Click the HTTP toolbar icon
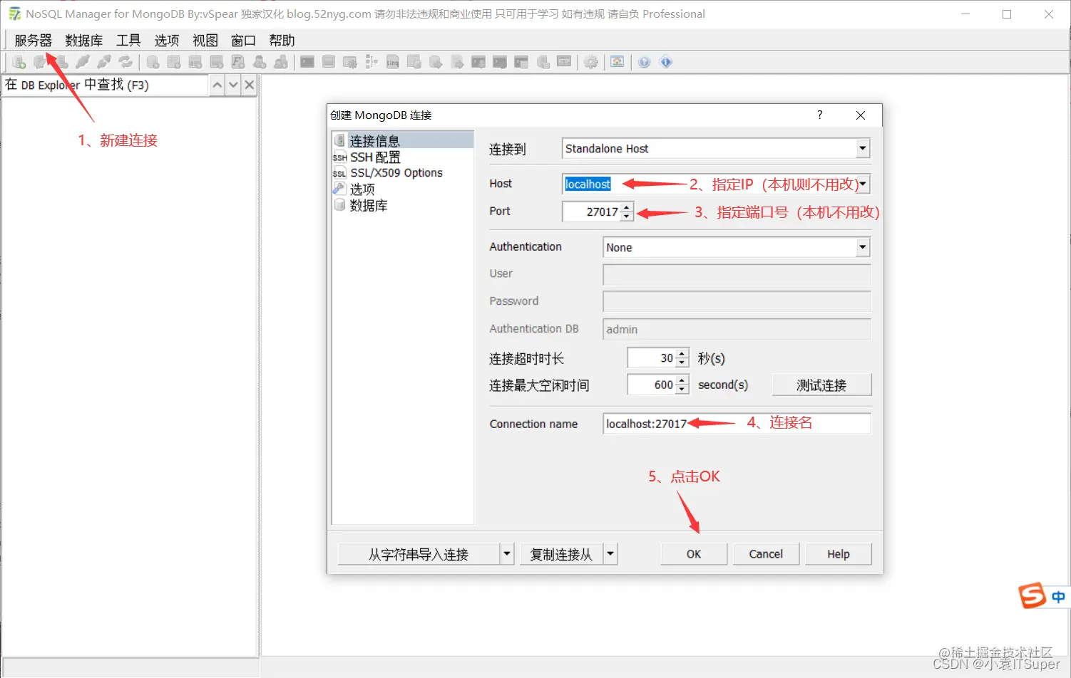 564,62
